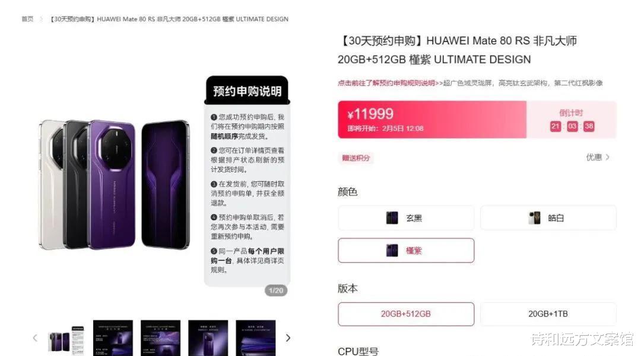Click the next thumbnails right arrow

click(288, 338)
